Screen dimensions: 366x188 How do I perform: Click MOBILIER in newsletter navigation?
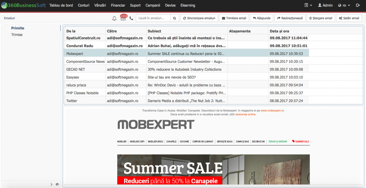122,142
